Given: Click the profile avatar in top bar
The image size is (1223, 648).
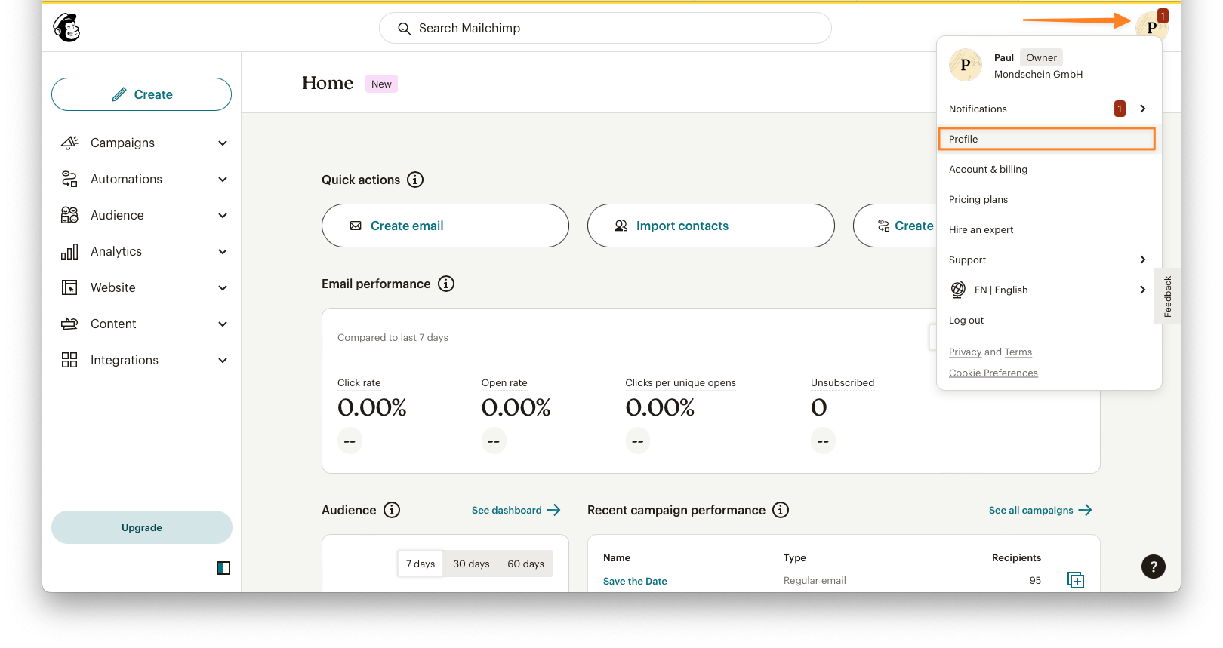Looking at the screenshot, I should pos(1151,27).
